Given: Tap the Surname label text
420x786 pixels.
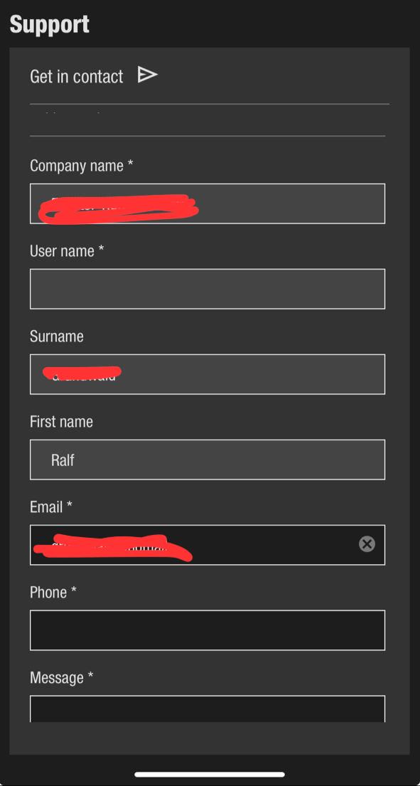Looking at the screenshot, I should pos(57,336).
